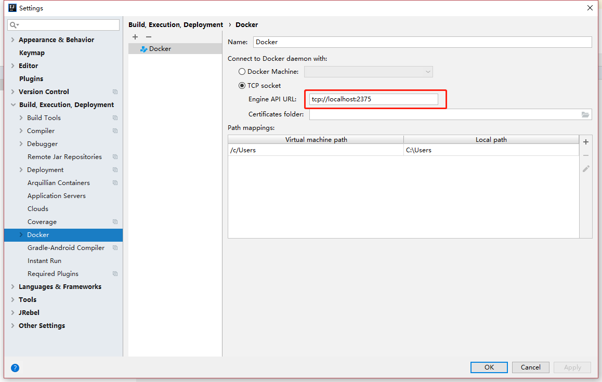Remove the selected path mapping
This screenshot has width=602, height=382.
[x=586, y=155]
